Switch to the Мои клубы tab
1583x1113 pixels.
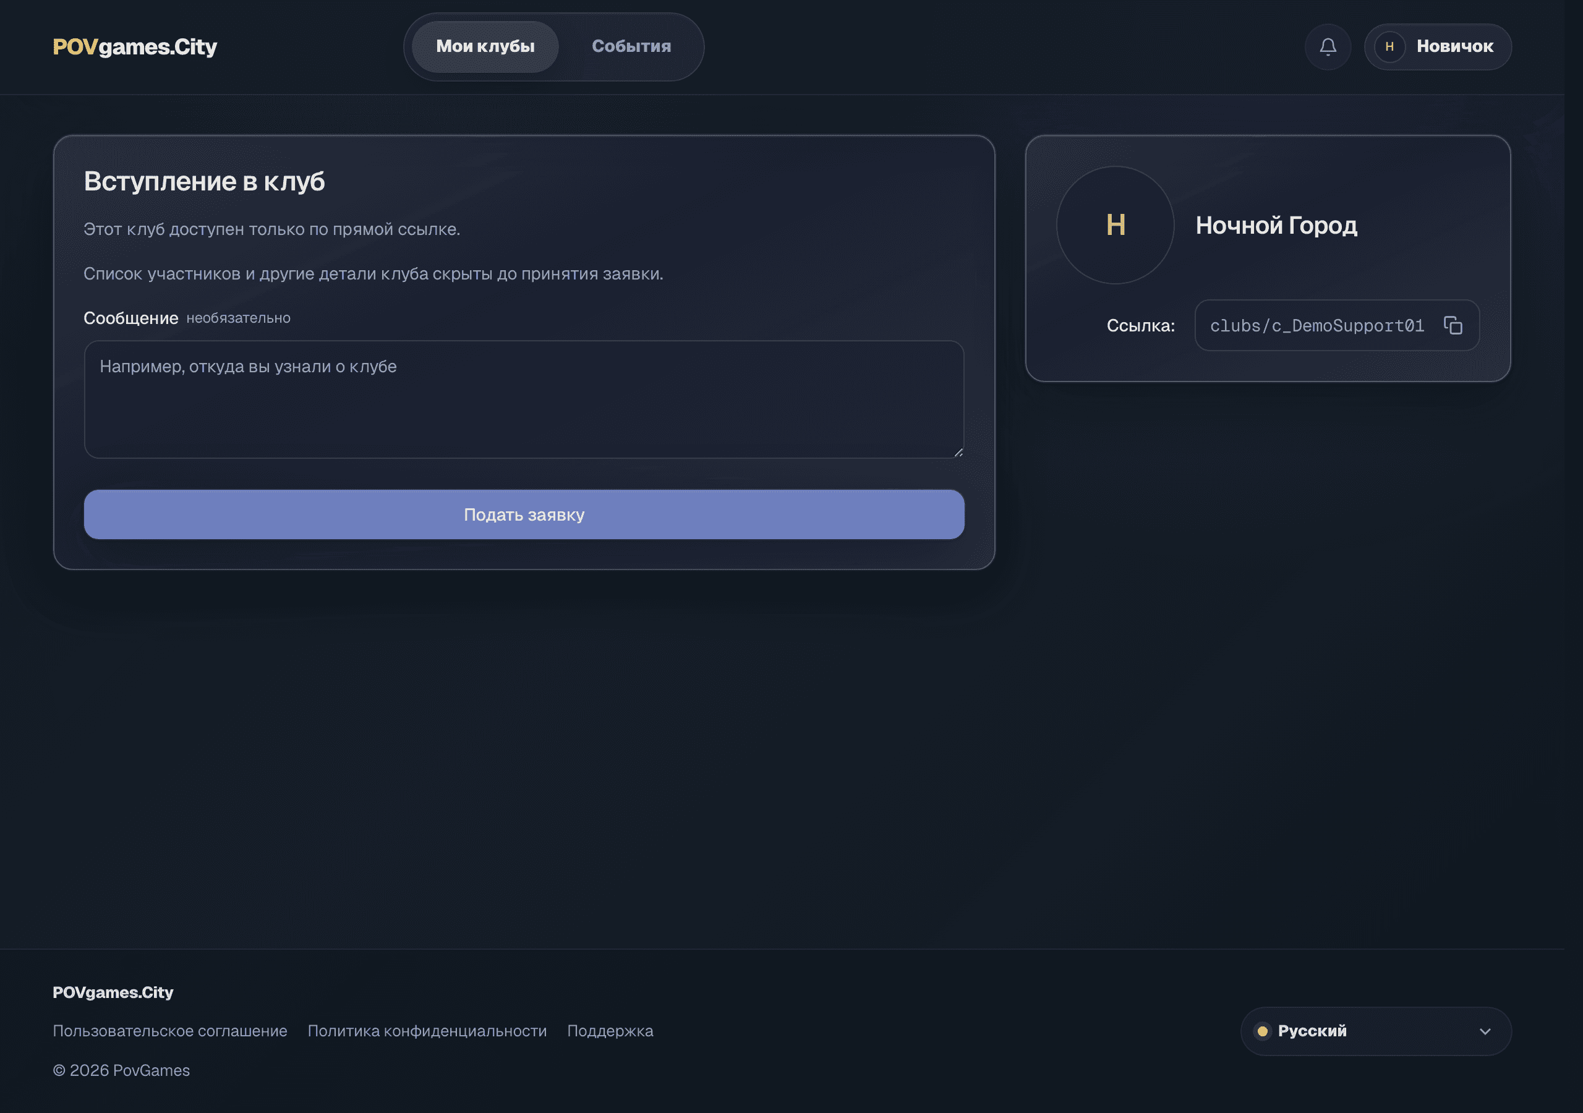coord(485,47)
